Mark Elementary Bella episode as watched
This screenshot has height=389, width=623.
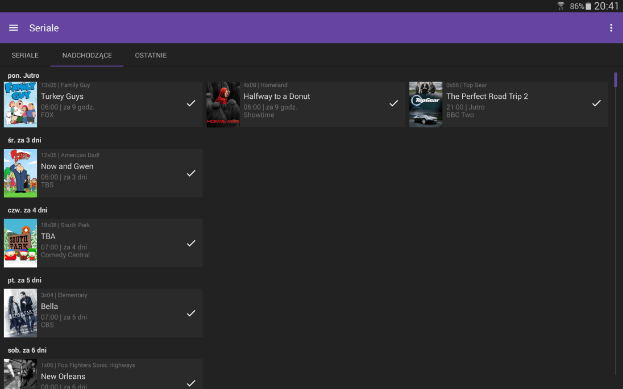[x=191, y=313]
